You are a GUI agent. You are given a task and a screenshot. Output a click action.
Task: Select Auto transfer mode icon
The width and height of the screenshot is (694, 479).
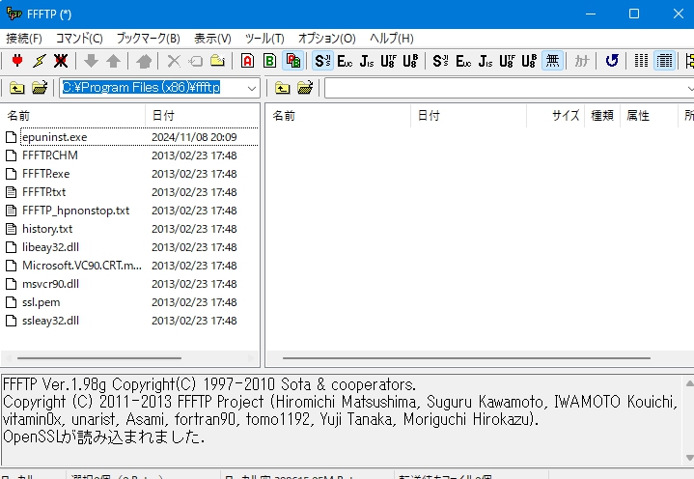tap(293, 61)
